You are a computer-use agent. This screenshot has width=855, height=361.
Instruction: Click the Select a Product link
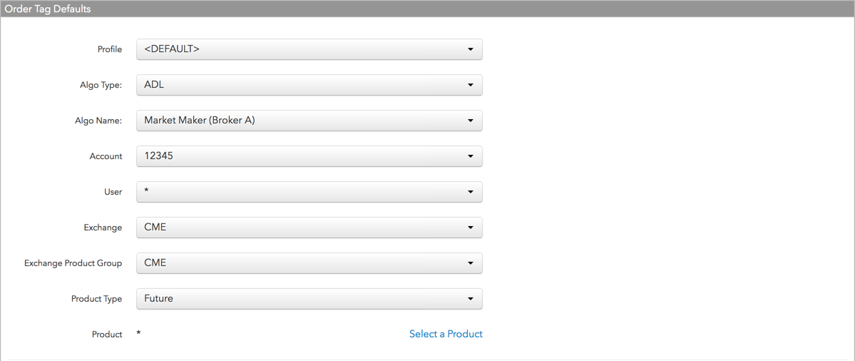446,334
